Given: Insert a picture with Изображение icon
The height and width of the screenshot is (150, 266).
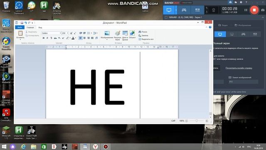Looking at the screenshot, I should [x=107, y=33].
